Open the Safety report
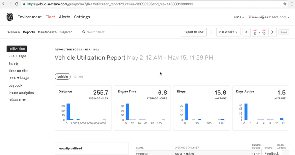The image size is (295, 155). coord(13,63)
